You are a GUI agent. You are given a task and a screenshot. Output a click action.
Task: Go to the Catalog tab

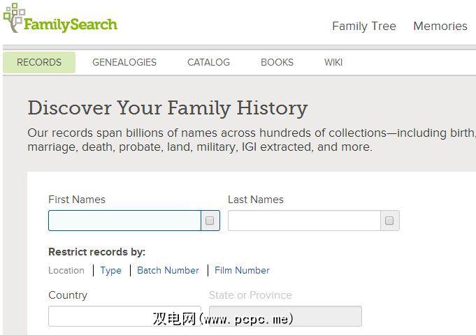(x=208, y=62)
